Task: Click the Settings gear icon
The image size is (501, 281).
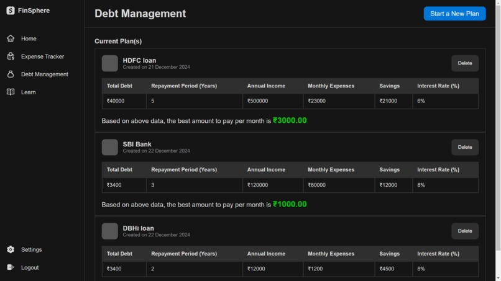Action: (11, 249)
